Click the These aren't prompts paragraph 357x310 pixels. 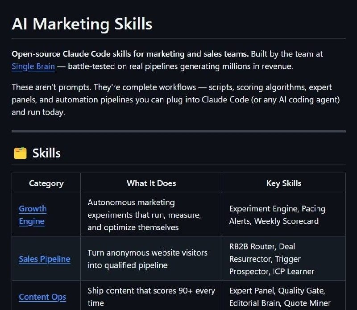[175, 100]
